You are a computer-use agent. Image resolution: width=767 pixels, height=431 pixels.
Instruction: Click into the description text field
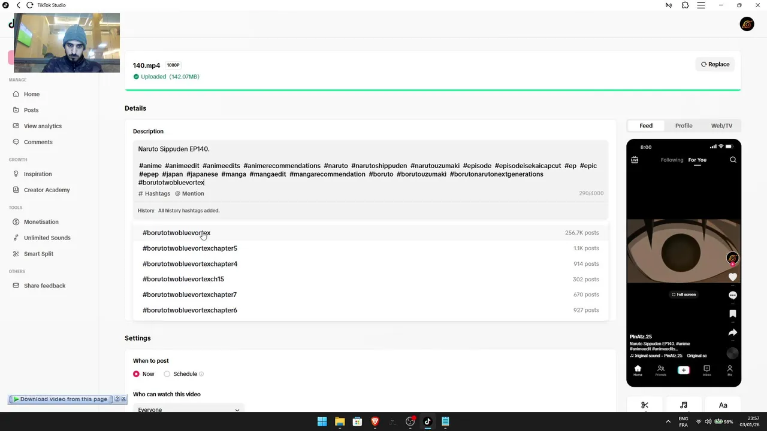[x=370, y=165]
